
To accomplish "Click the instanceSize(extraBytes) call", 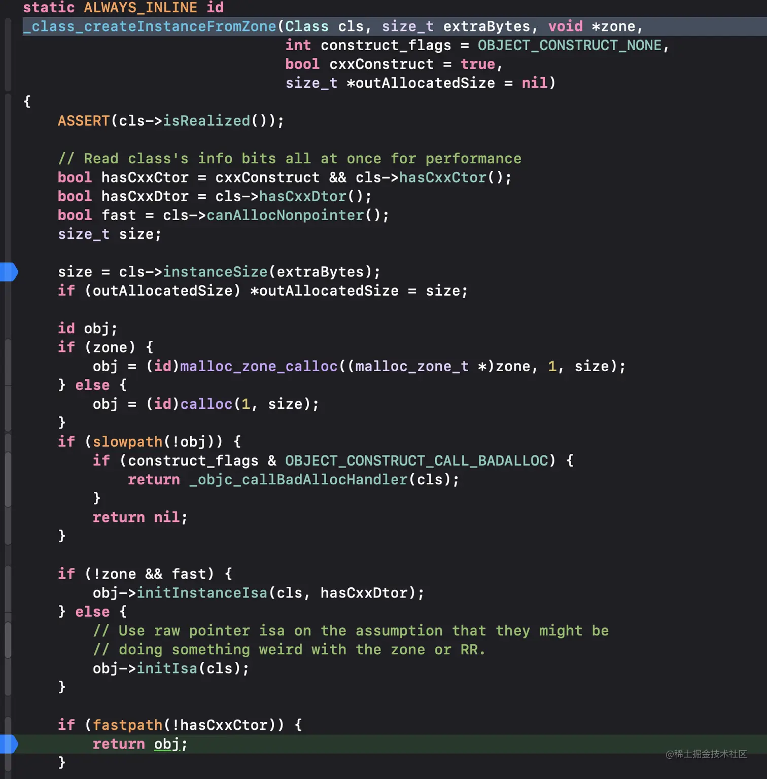I will click(267, 272).
